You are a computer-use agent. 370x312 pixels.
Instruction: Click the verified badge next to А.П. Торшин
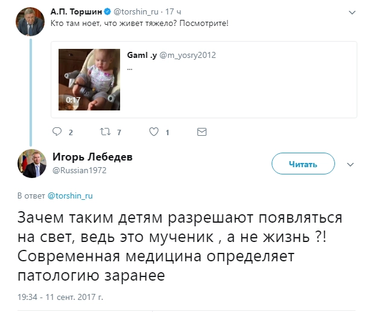[107, 11]
